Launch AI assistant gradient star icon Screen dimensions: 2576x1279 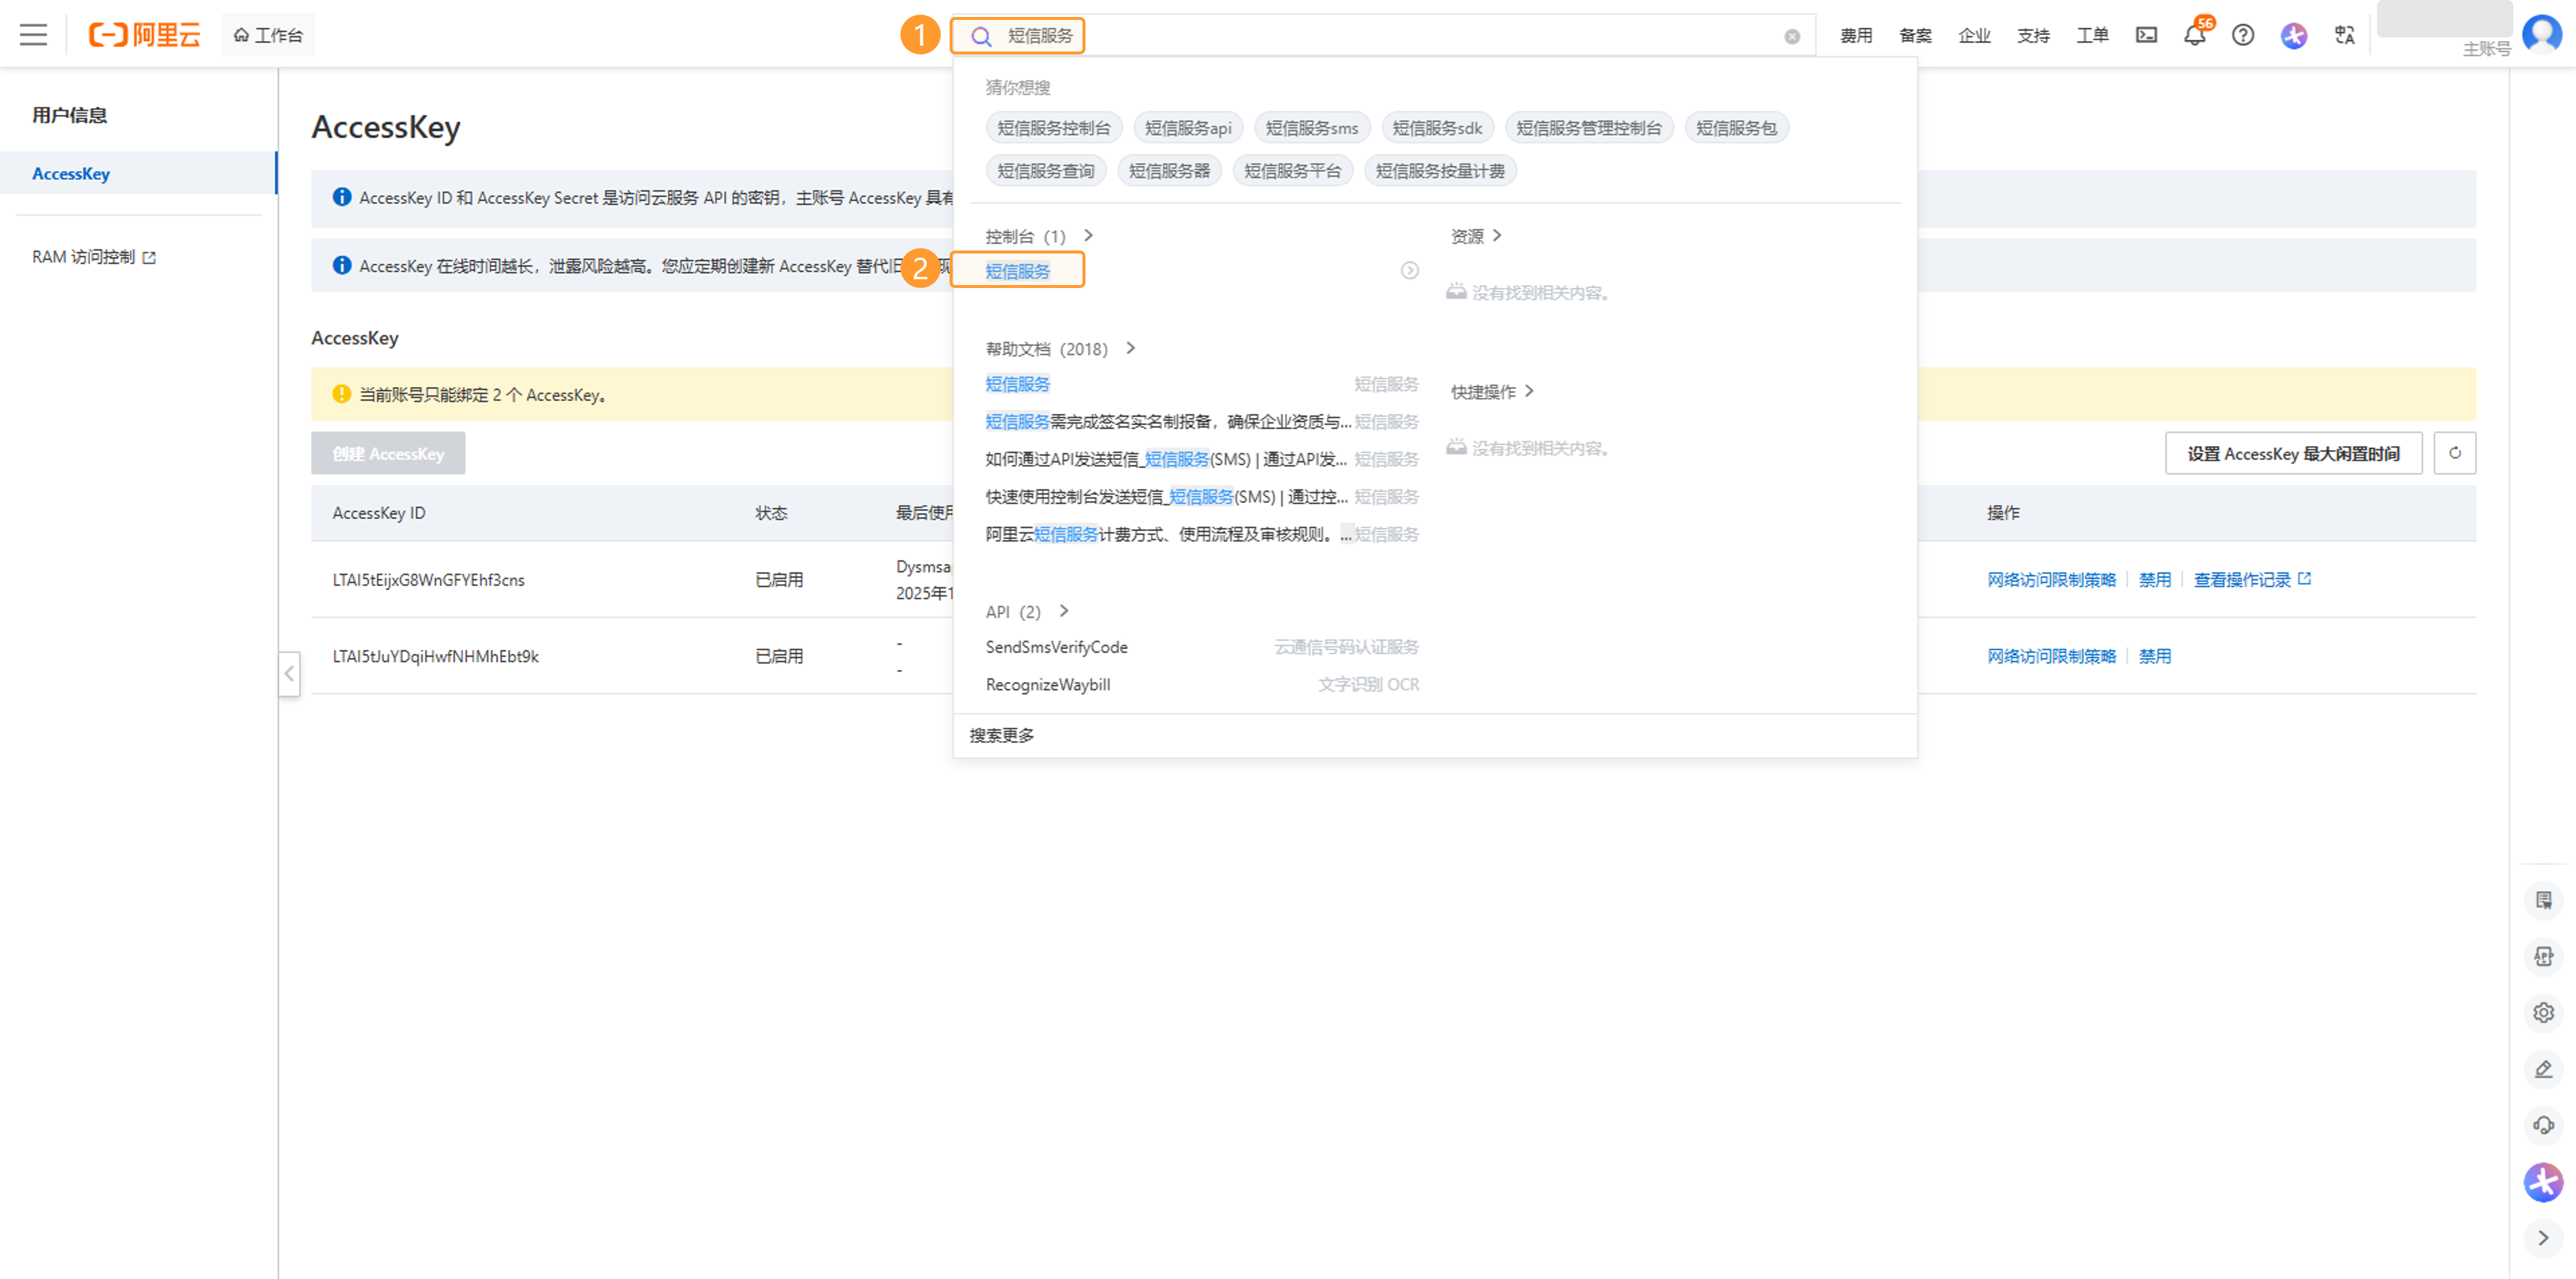(x=2294, y=35)
